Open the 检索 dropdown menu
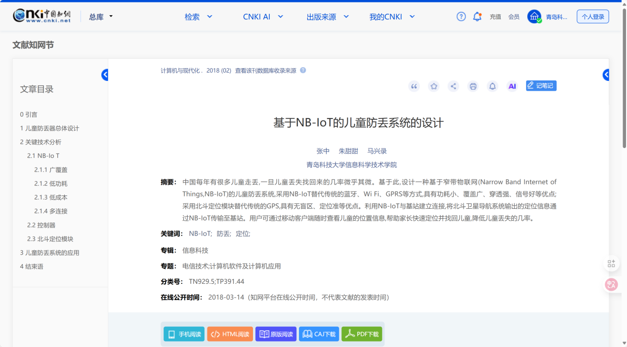Image resolution: width=627 pixels, height=347 pixels. coord(198,17)
